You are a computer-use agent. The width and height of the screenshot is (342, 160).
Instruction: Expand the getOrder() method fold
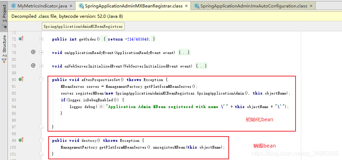(41, 39)
